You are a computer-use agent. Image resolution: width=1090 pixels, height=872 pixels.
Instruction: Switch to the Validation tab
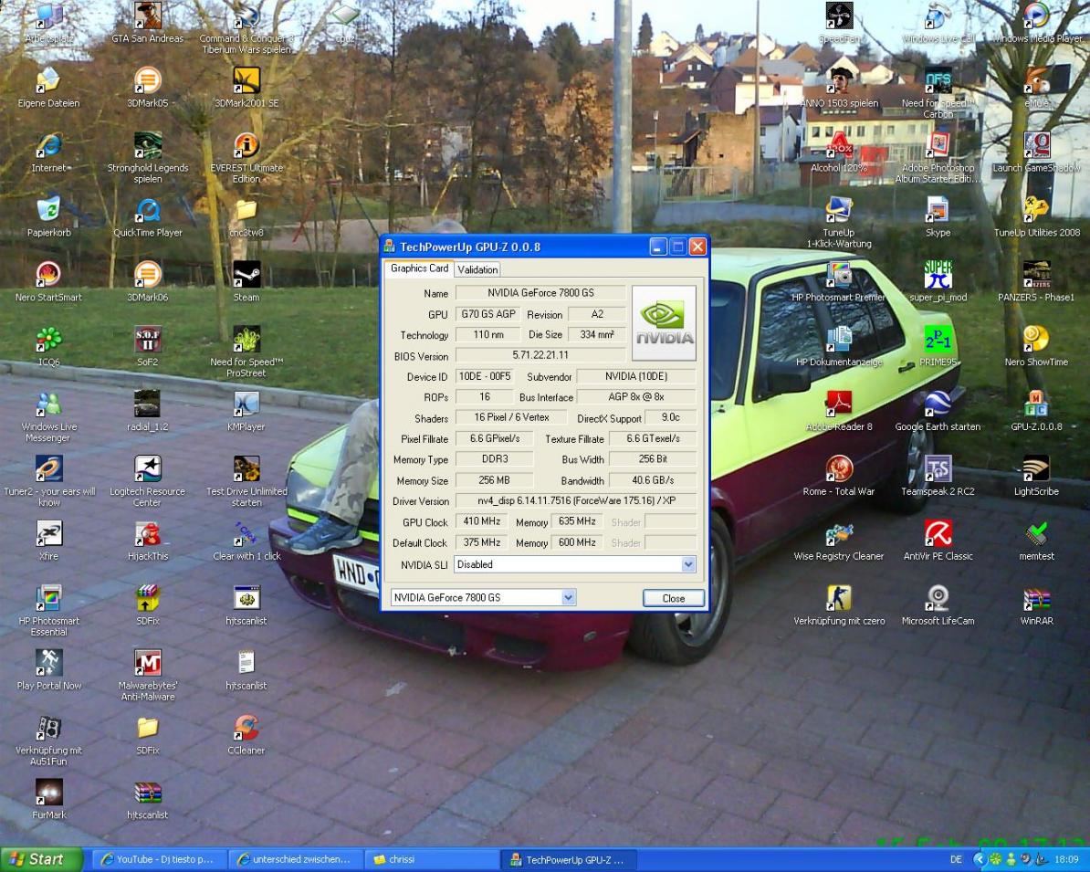pos(477,269)
